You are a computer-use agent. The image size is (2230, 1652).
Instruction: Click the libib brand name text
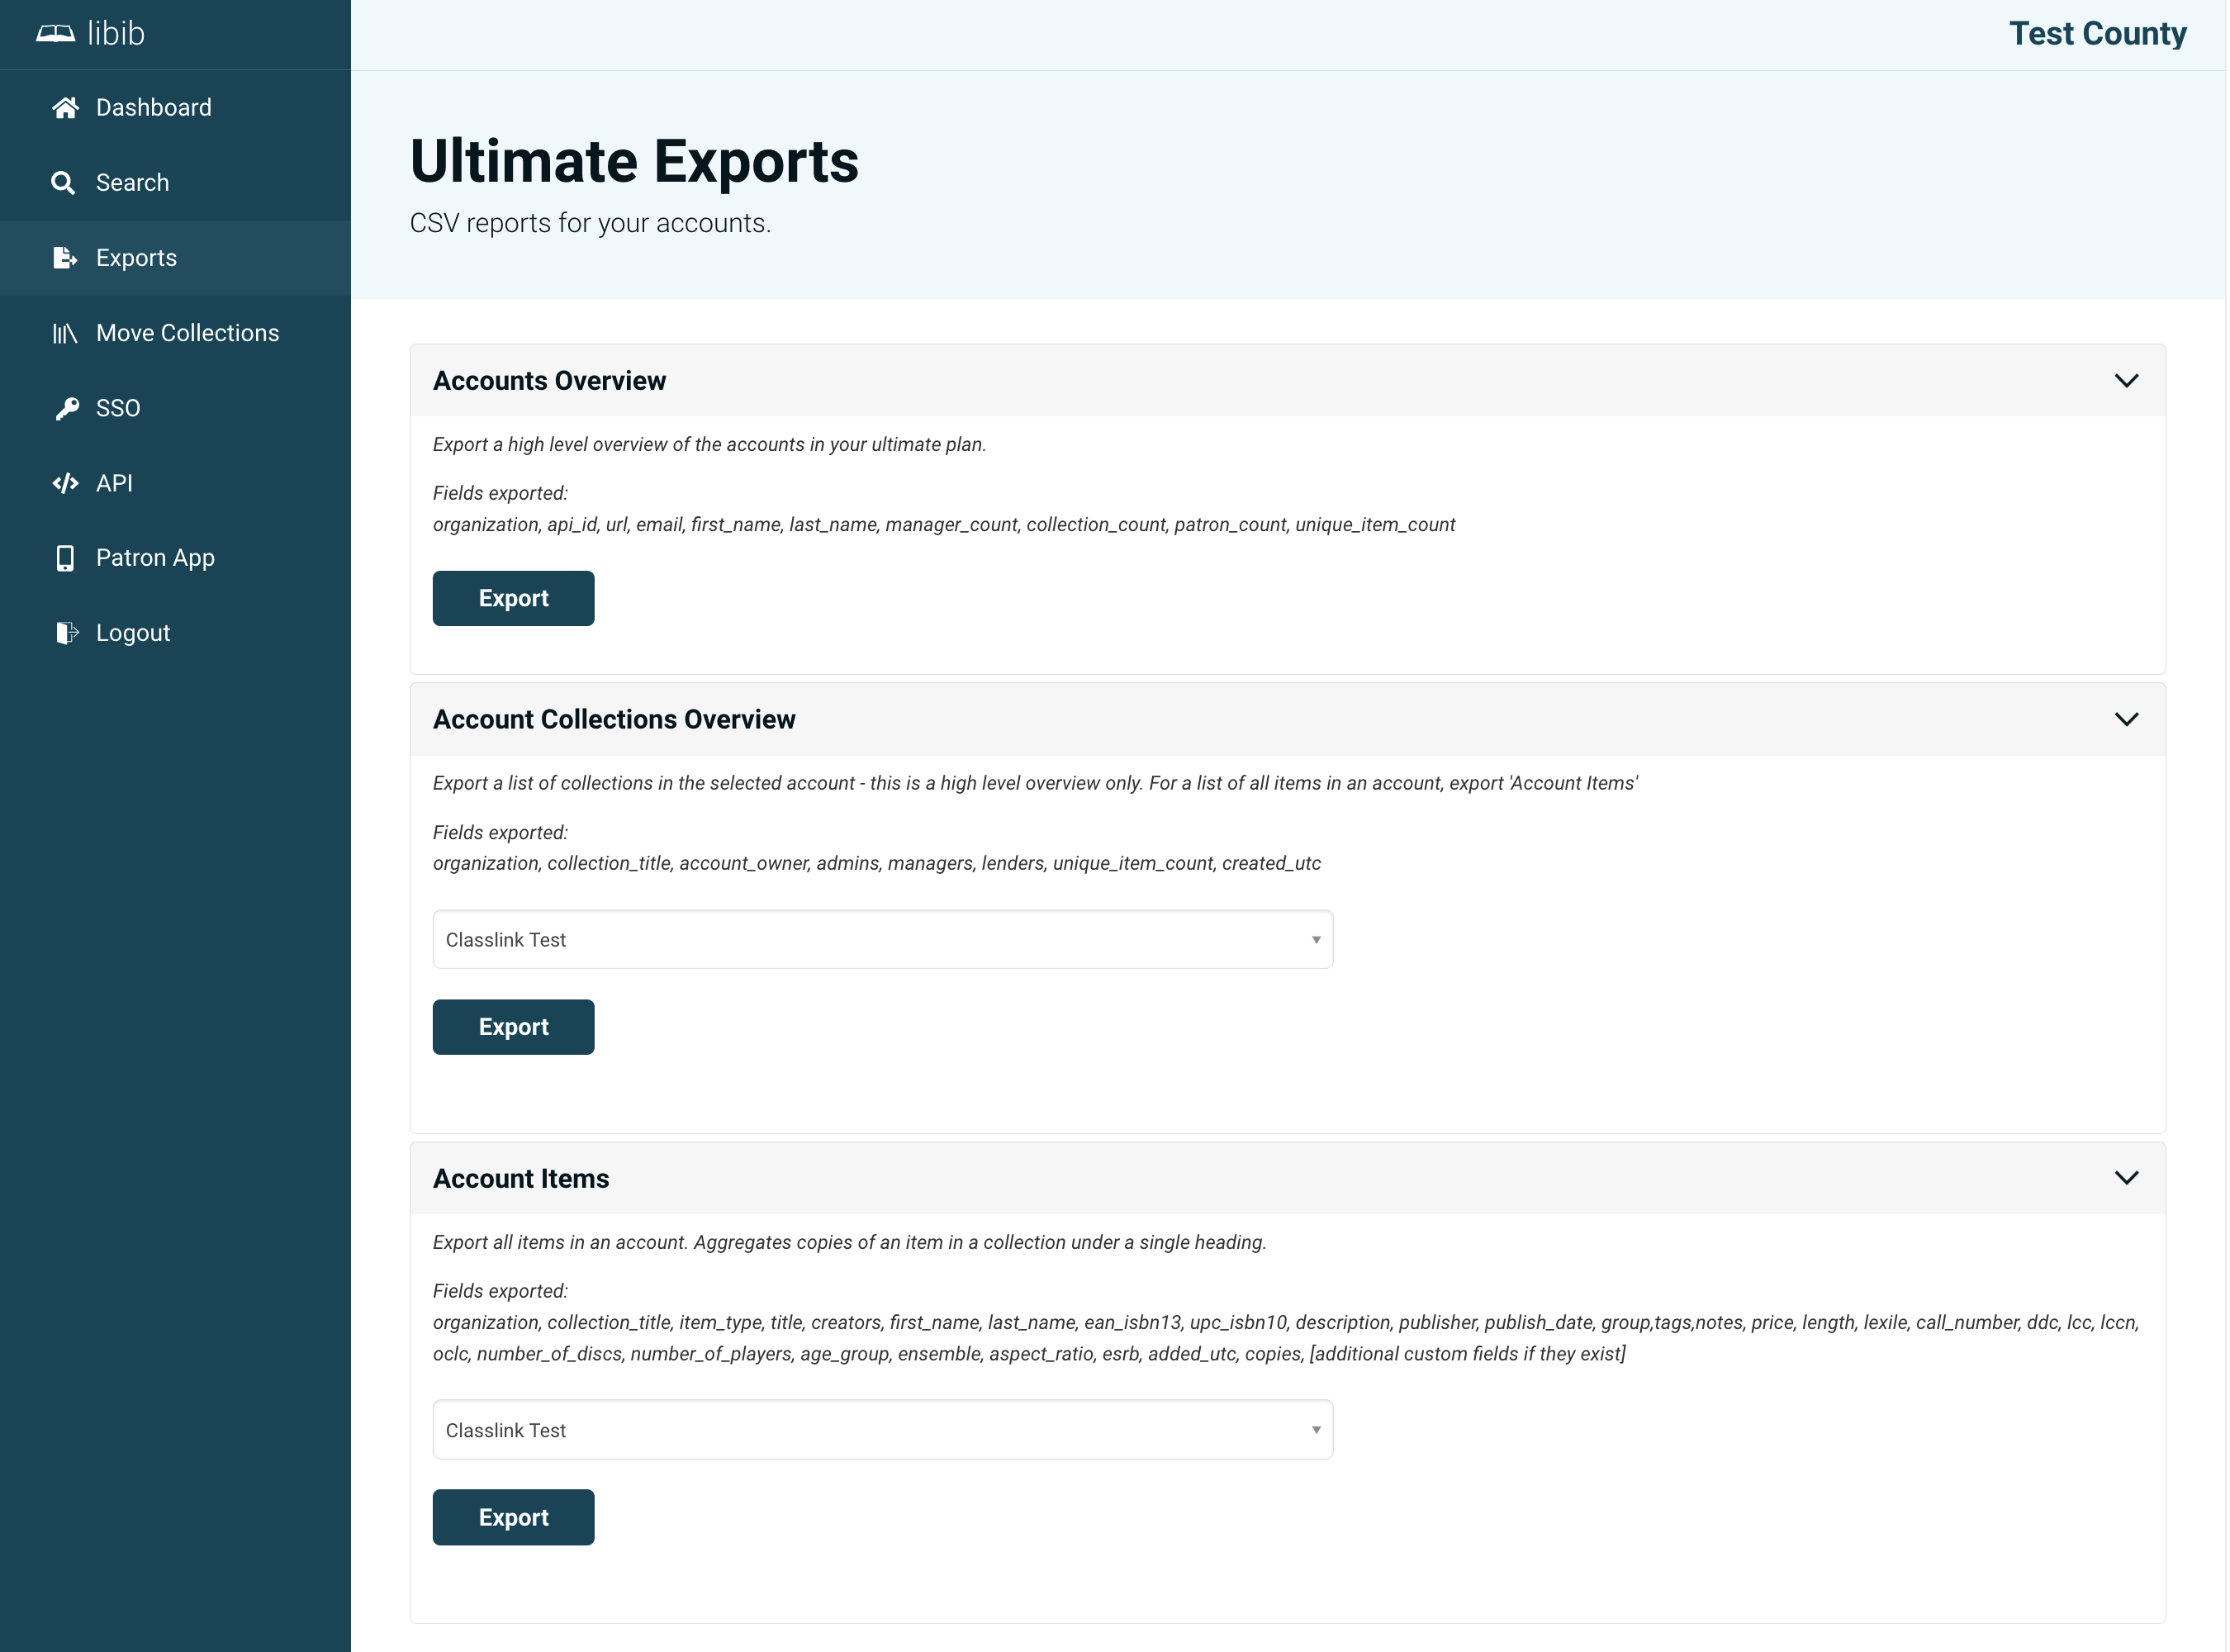tap(116, 34)
